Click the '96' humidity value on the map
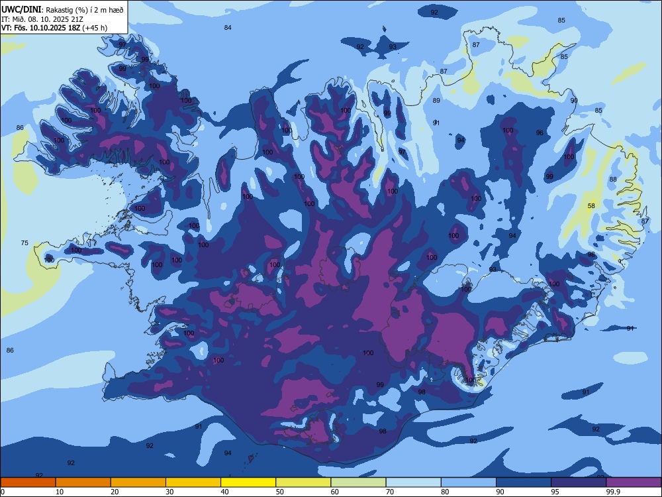662x497 pixels. [540, 133]
